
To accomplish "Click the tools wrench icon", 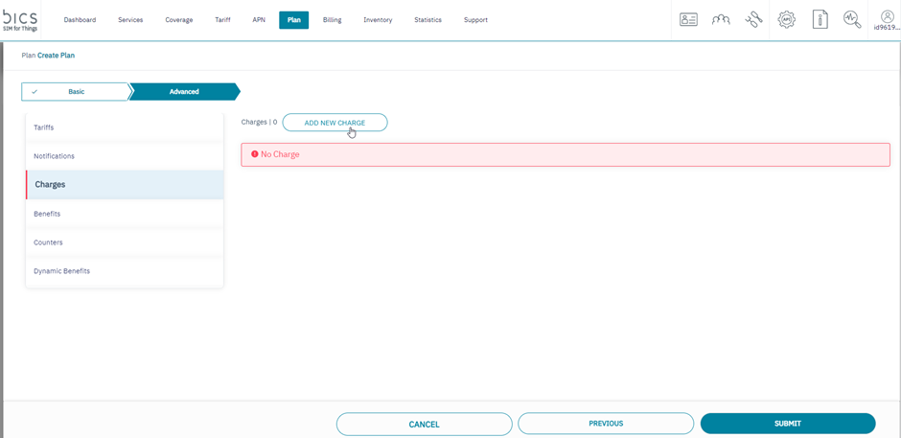I will pyautogui.click(x=753, y=19).
